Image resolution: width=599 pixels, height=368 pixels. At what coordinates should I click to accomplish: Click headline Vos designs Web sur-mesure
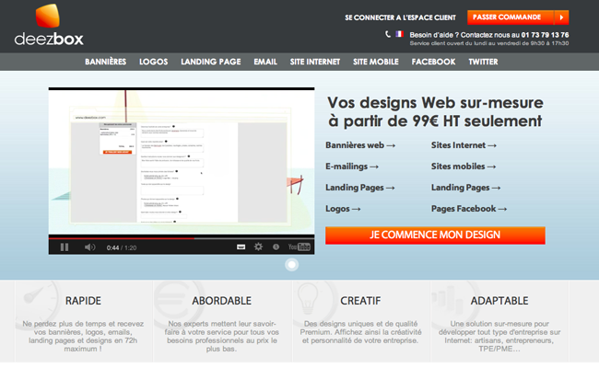point(435,103)
